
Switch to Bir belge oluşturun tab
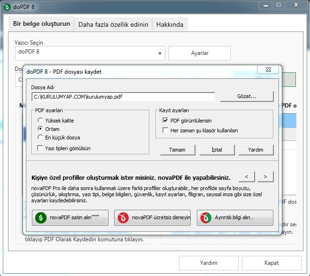tap(41, 24)
